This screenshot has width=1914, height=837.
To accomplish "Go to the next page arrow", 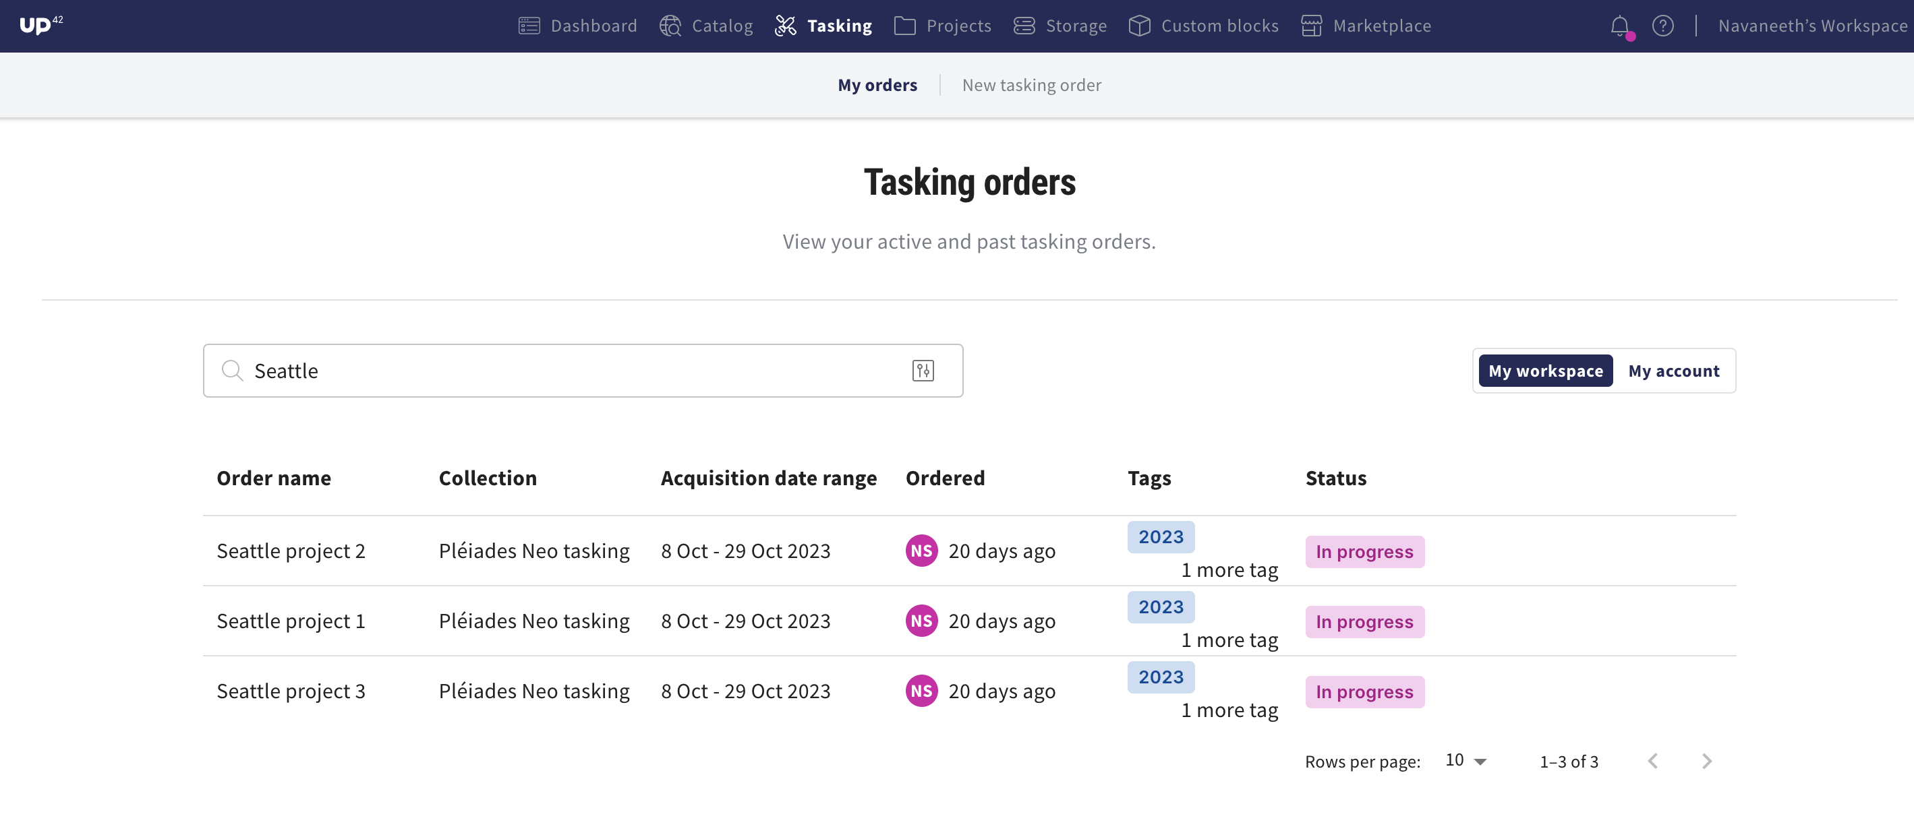I will pos(1707,762).
